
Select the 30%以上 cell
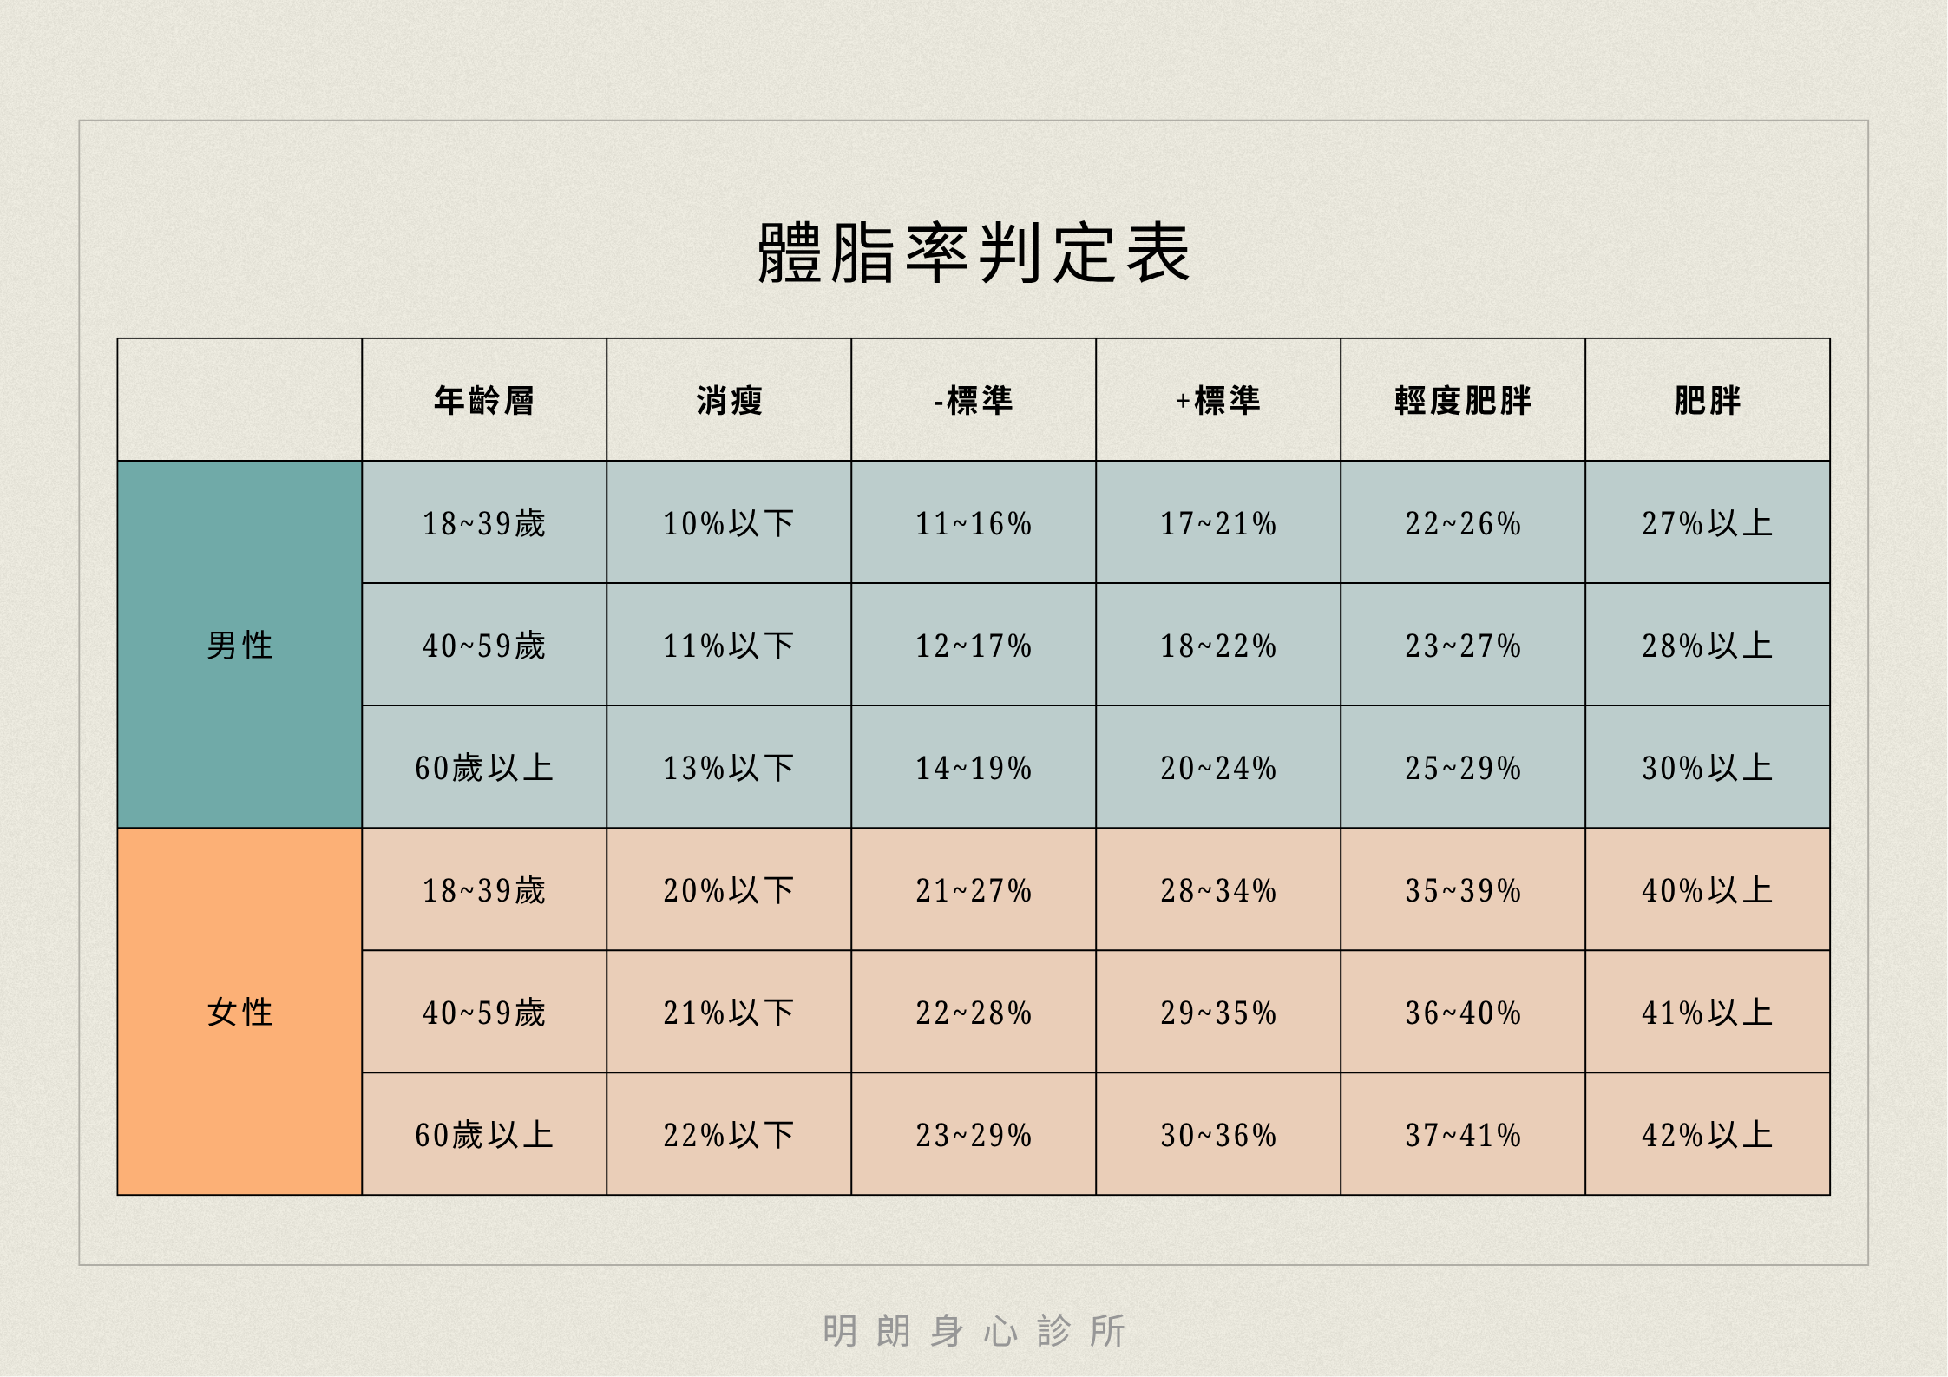(x=1708, y=767)
